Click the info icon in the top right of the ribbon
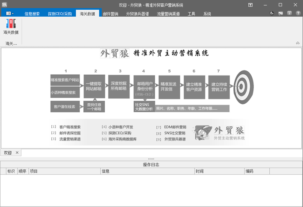Viewport: 303px width, 207px height. [x=289, y=13]
